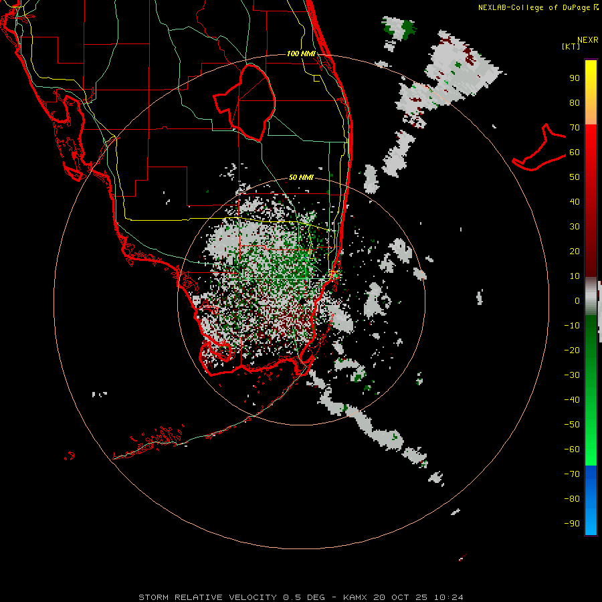Viewport: 602px width, 602px height.
Task: Click the 20 value on the velocity scale
Action: pyautogui.click(x=575, y=251)
